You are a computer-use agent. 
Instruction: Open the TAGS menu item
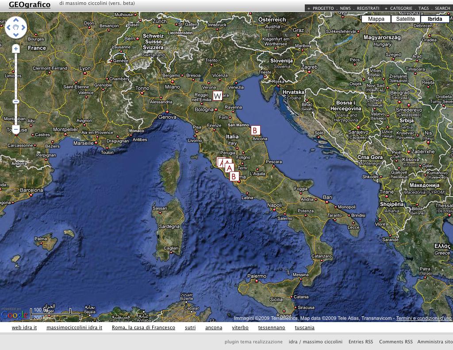tap(423, 8)
